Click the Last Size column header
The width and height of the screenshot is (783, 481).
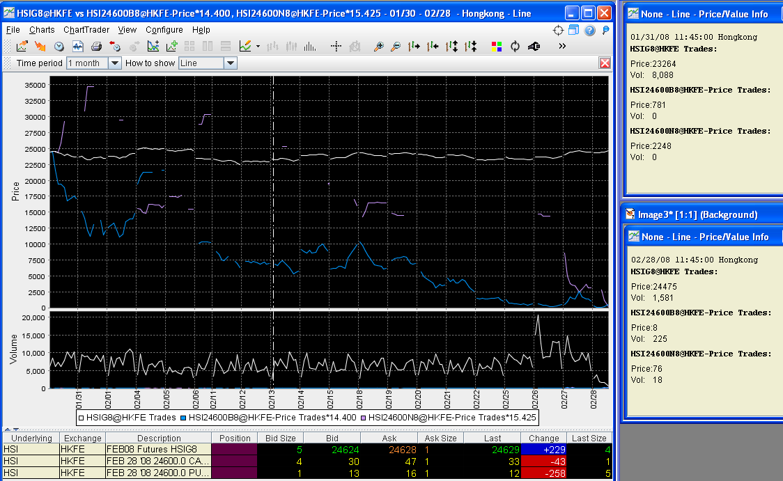(589, 438)
